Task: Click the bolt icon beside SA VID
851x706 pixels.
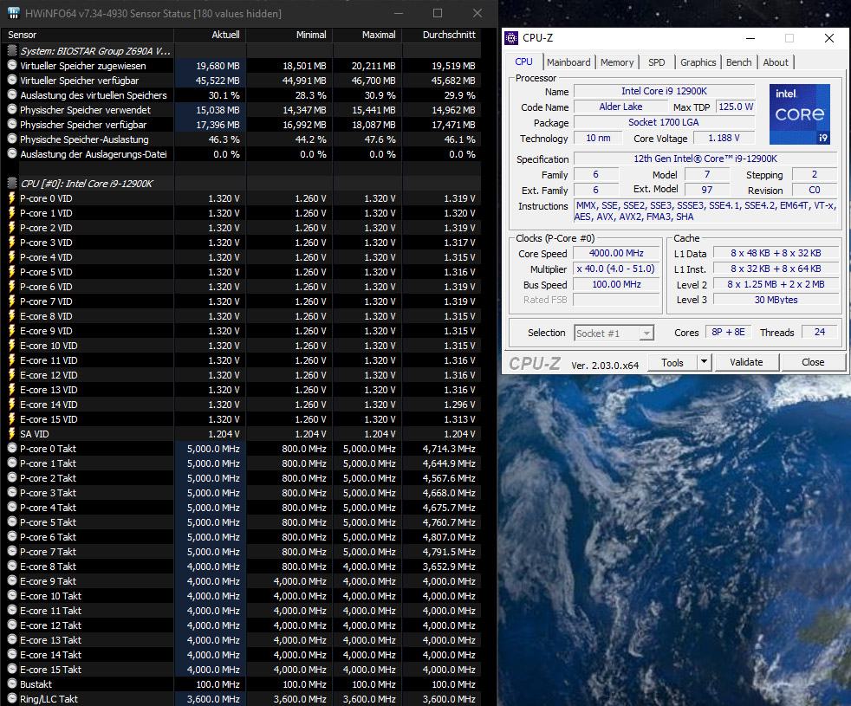Action: pos(12,434)
